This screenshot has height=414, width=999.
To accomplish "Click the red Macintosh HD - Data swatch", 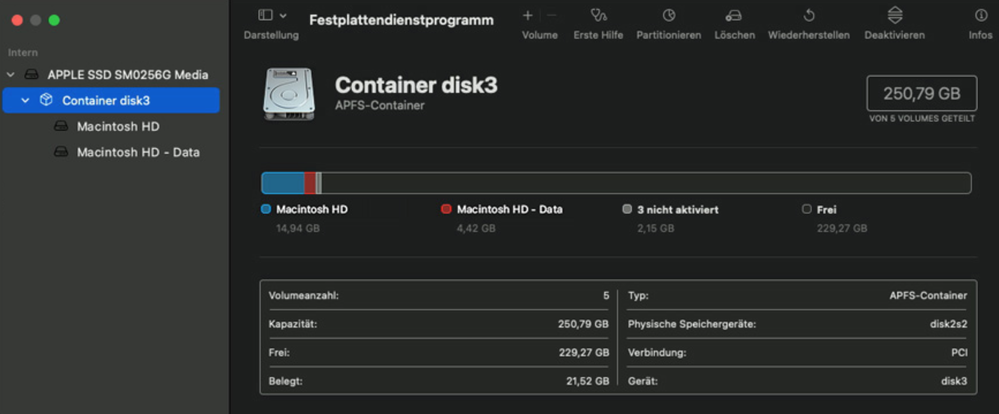I will (446, 209).
